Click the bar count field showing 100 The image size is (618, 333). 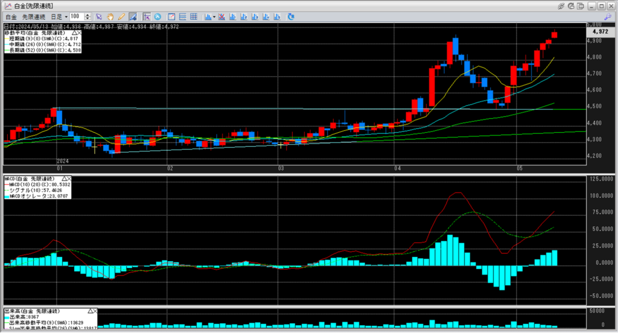76,16
